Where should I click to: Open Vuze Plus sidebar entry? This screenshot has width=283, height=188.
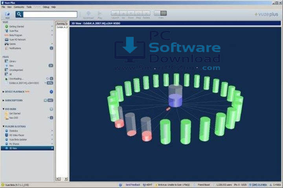tap(14, 31)
